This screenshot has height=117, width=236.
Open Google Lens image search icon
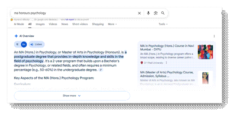(156, 13)
